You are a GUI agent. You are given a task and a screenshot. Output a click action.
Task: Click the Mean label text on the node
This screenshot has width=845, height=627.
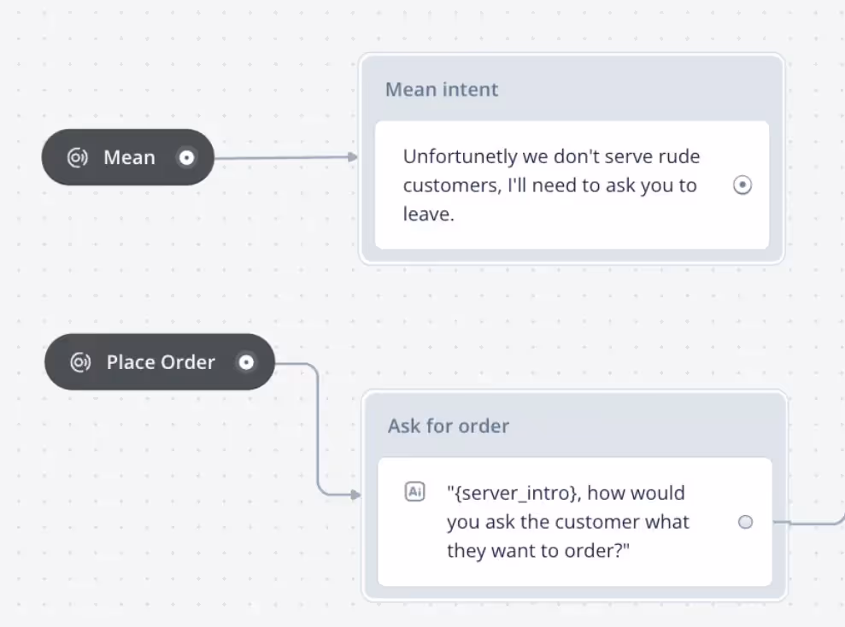click(129, 158)
